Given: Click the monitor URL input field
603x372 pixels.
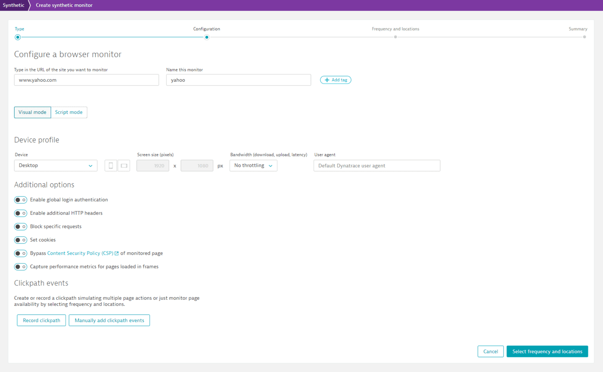Looking at the screenshot, I should coord(86,80).
